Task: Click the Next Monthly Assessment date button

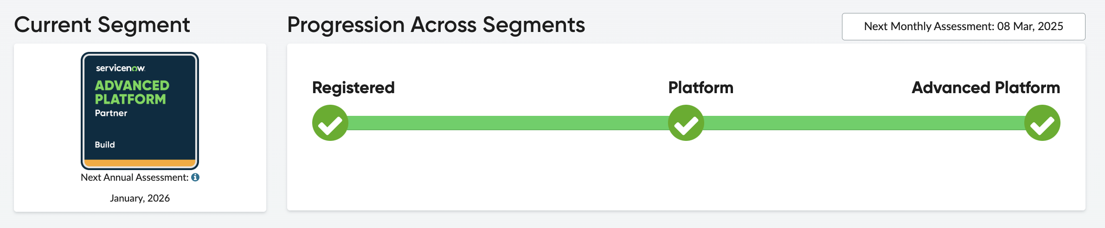Action: (963, 26)
